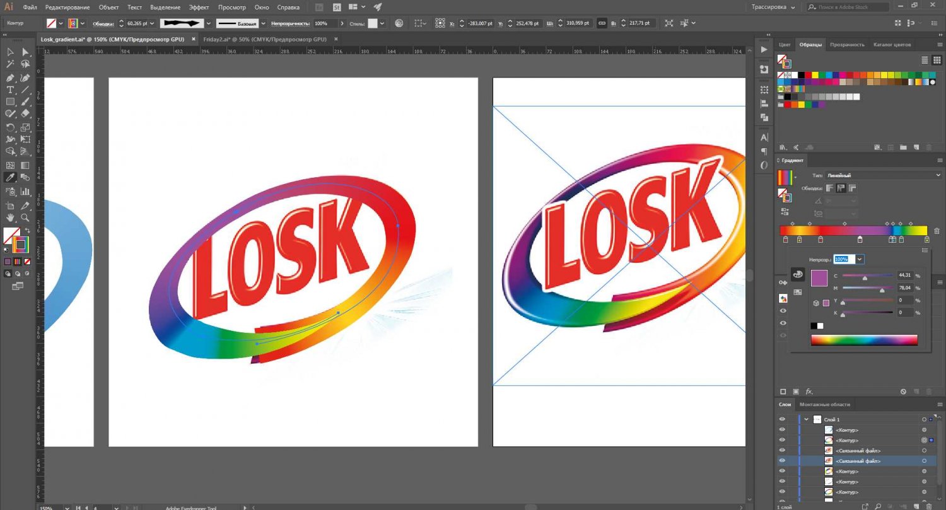Hide the first <Связанный файл> sublayer

(782, 450)
